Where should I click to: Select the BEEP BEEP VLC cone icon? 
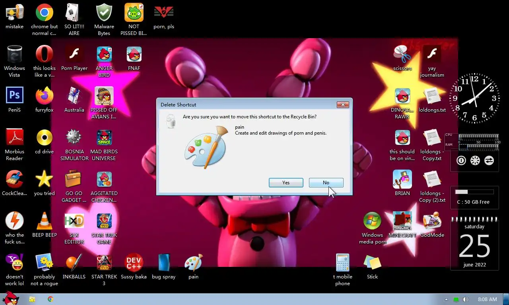pyautogui.click(x=45, y=225)
